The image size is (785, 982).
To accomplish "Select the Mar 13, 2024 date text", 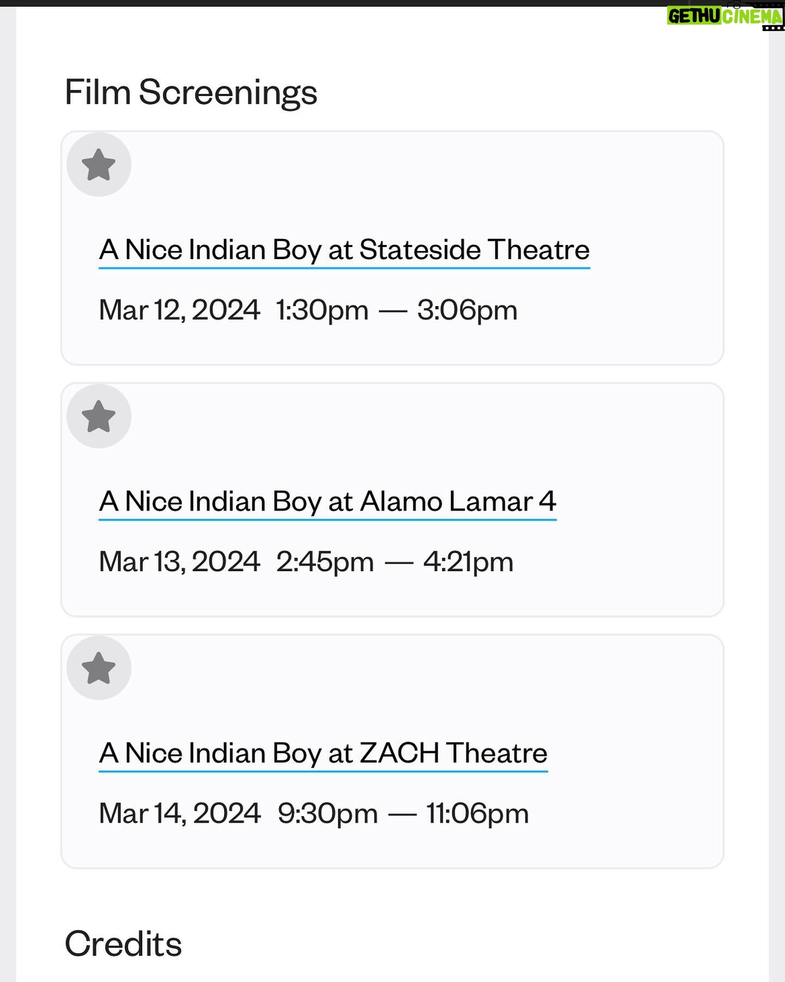I will [x=179, y=561].
